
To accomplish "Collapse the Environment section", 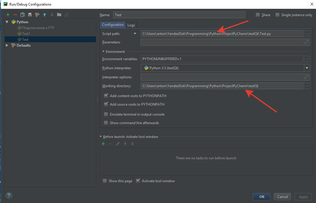I will 103,52.
